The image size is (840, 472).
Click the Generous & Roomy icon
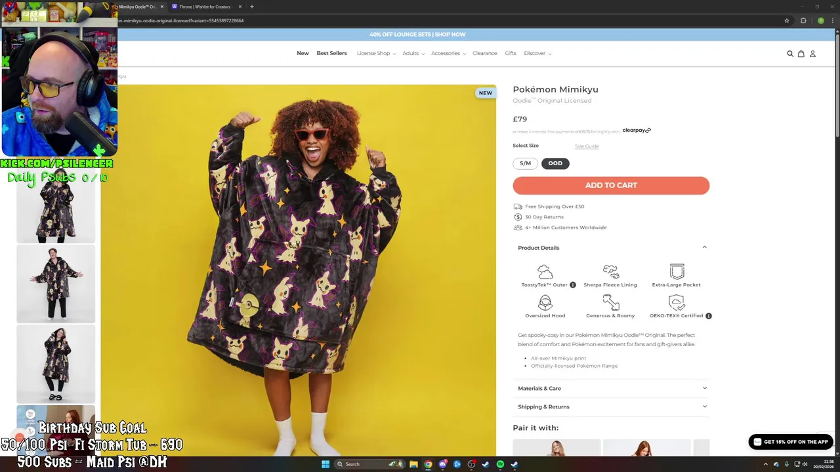[611, 302]
